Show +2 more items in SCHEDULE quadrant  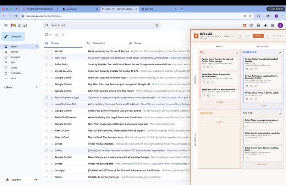262,105
